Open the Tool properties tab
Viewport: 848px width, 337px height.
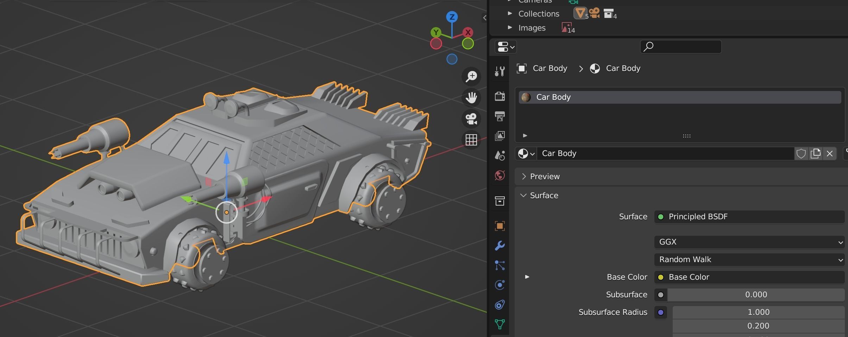click(500, 71)
